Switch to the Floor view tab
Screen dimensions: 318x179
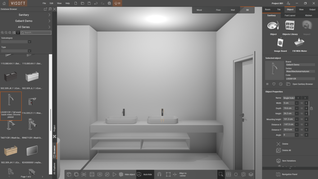click(x=218, y=10)
